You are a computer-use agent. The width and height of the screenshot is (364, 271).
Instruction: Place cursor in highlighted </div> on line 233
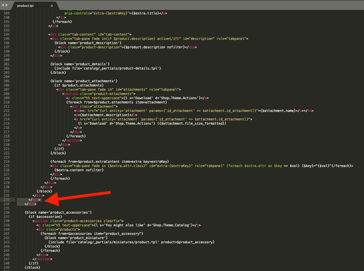click(x=35, y=200)
